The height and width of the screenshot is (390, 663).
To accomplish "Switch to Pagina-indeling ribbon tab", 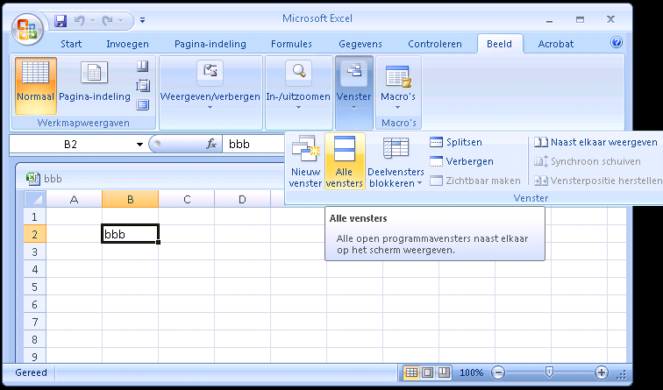I will (210, 44).
